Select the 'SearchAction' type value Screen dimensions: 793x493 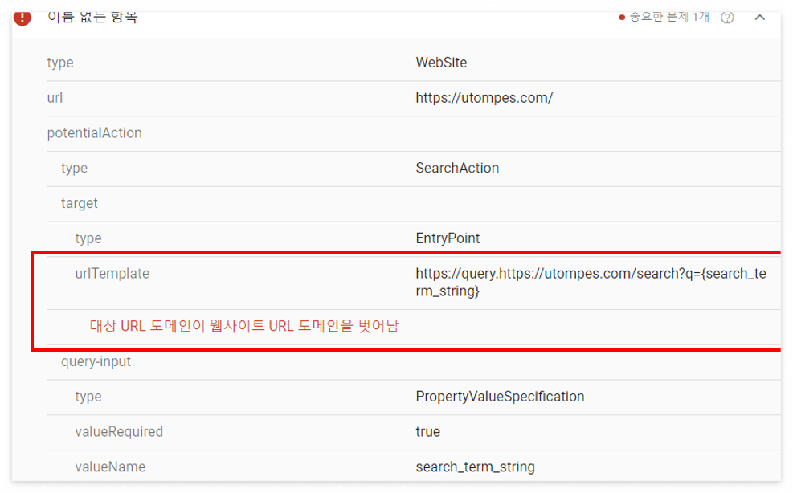point(457,168)
